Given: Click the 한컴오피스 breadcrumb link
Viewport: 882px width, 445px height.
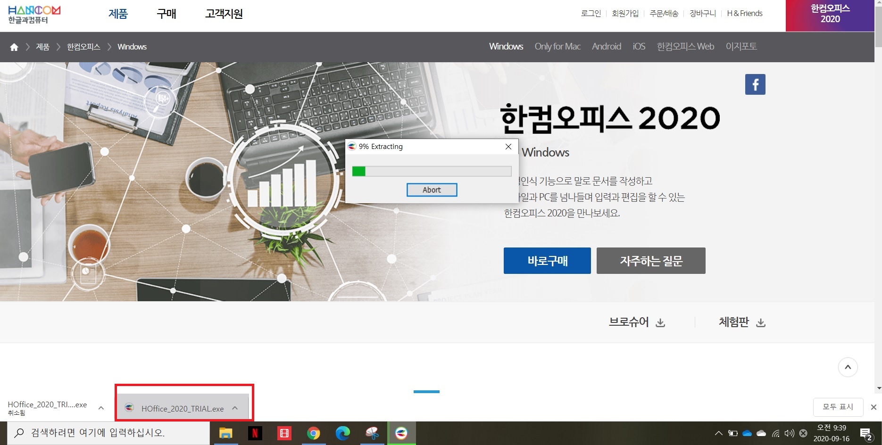Looking at the screenshot, I should 83,47.
